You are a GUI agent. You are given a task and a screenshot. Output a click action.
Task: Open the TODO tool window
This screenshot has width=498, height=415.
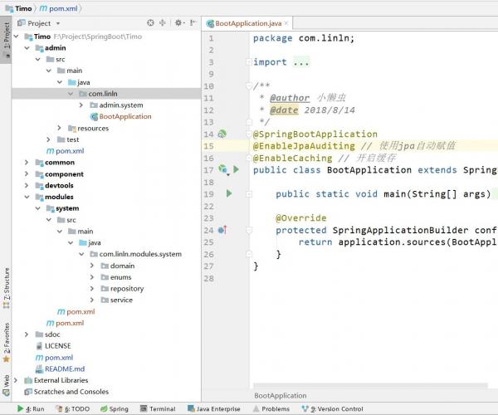pos(73,408)
